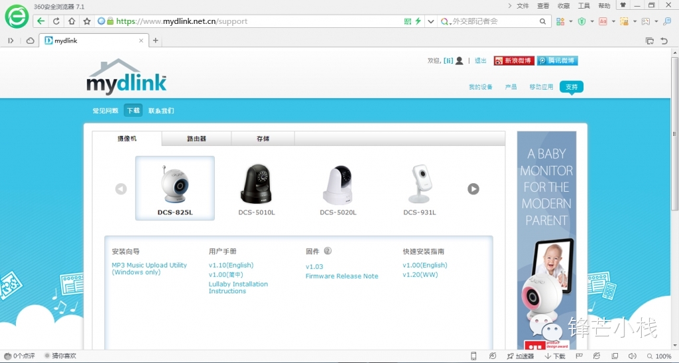Open 常见问题 sub-menu link

pyautogui.click(x=105, y=110)
